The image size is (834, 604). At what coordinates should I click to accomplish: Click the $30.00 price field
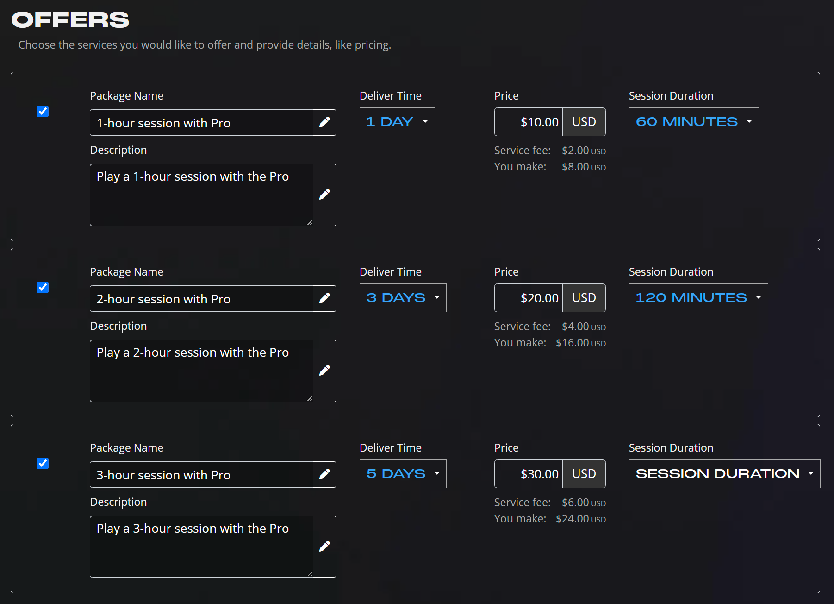click(x=529, y=474)
